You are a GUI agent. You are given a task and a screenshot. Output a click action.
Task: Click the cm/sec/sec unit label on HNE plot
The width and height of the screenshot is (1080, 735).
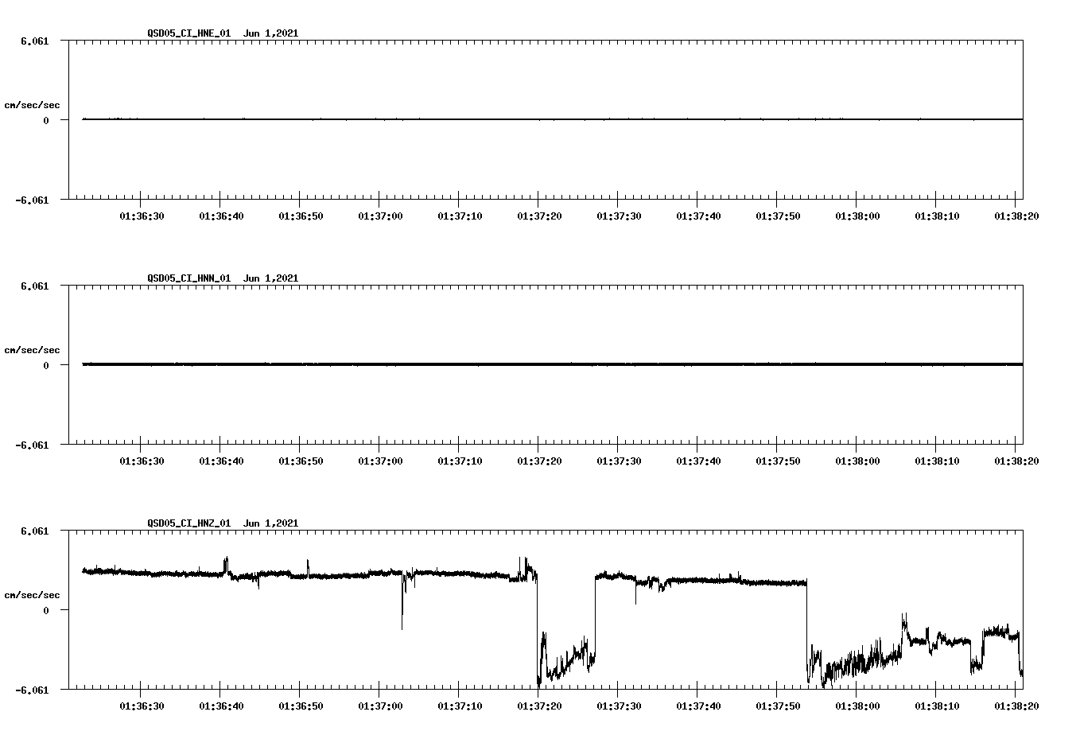click(x=32, y=105)
